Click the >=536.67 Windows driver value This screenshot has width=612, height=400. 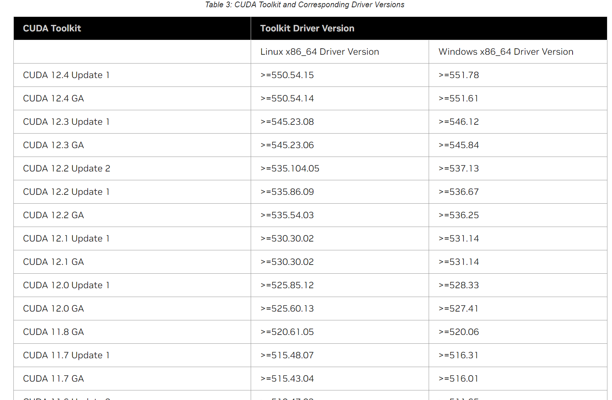[x=459, y=192]
